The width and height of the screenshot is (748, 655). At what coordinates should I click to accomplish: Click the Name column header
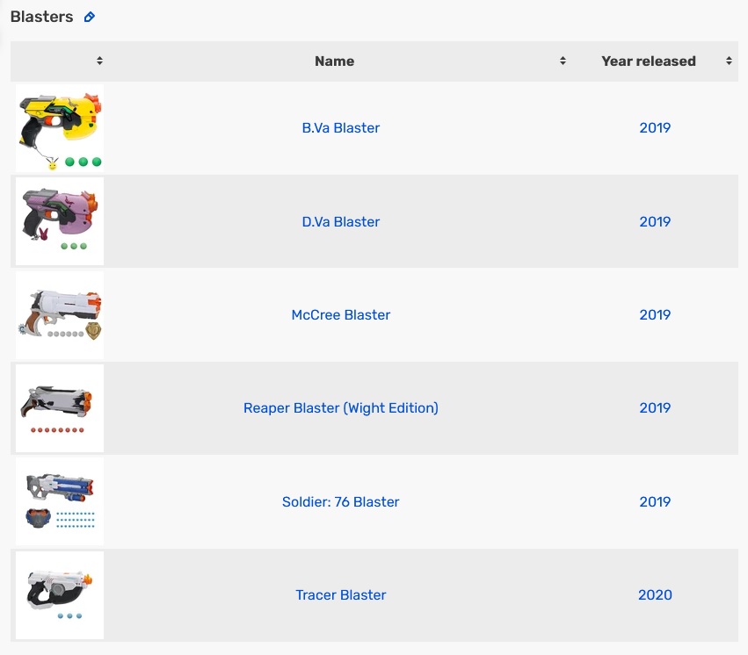click(x=334, y=61)
